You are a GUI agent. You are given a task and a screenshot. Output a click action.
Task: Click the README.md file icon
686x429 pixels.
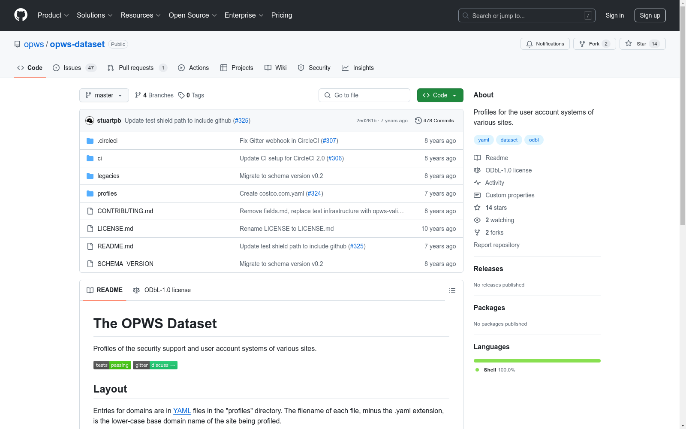point(90,246)
